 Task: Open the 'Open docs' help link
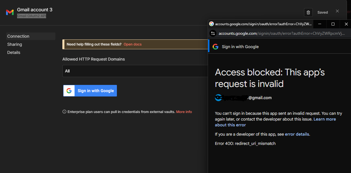coord(133,44)
